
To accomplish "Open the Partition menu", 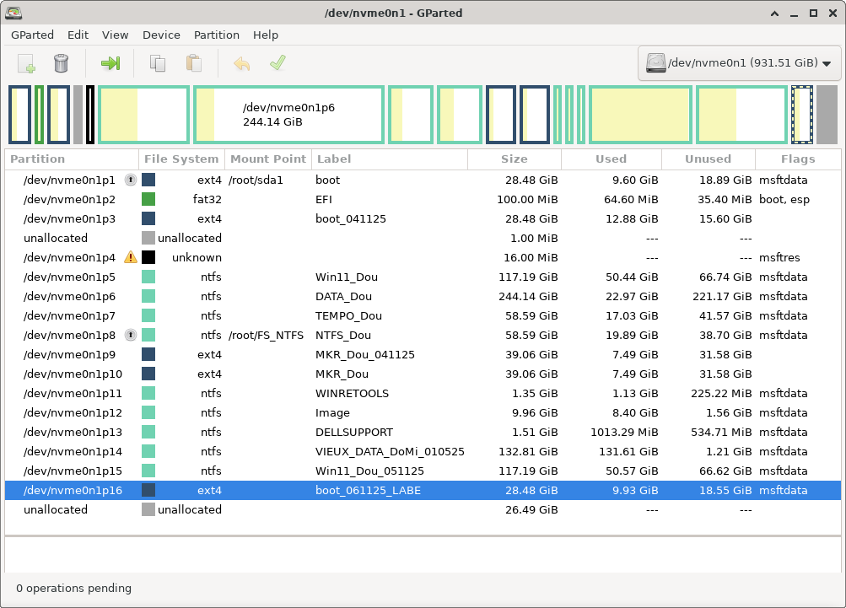I will [217, 35].
